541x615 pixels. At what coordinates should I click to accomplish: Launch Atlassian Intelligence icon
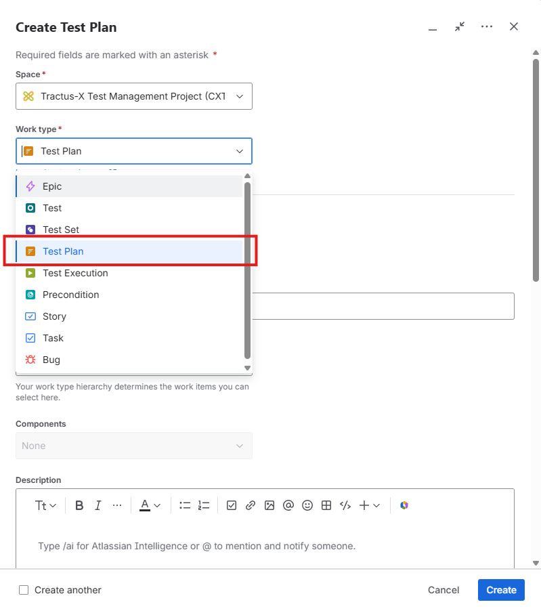point(404,505)
